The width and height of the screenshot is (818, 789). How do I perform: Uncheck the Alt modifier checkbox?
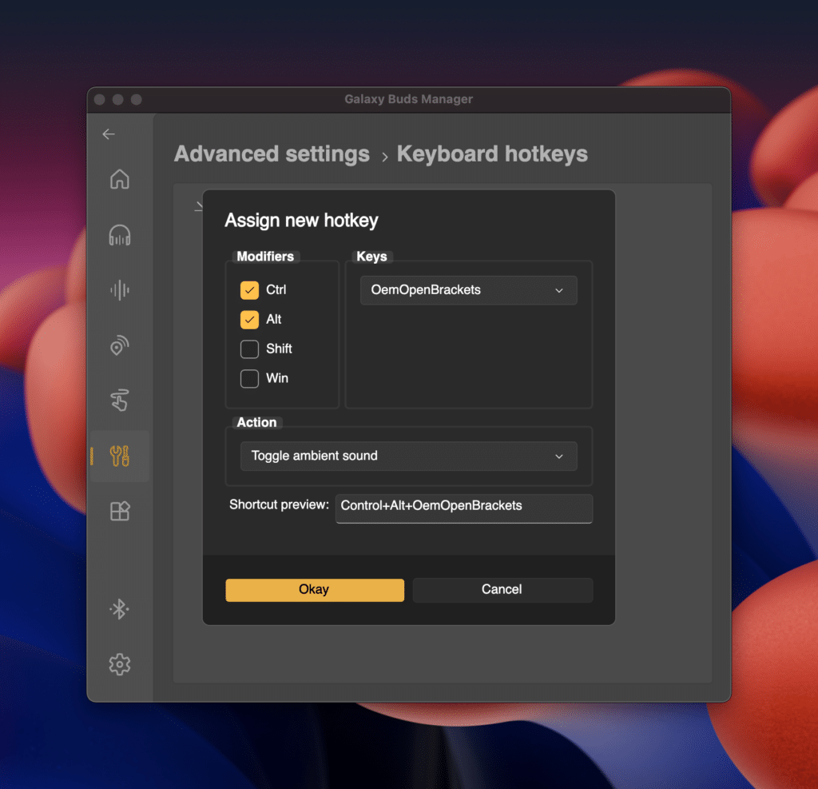249,320
